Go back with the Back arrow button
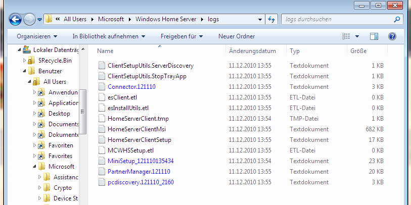411x205 pixels. tap(15, 19)
